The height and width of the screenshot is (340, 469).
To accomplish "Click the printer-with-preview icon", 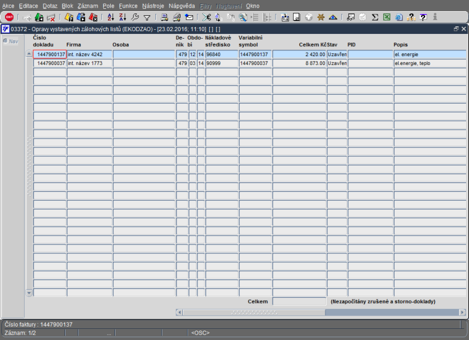I will click(176, 18).
